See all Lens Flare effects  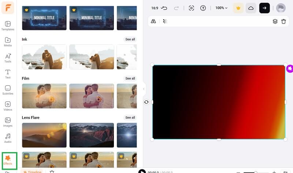(130, 118)
